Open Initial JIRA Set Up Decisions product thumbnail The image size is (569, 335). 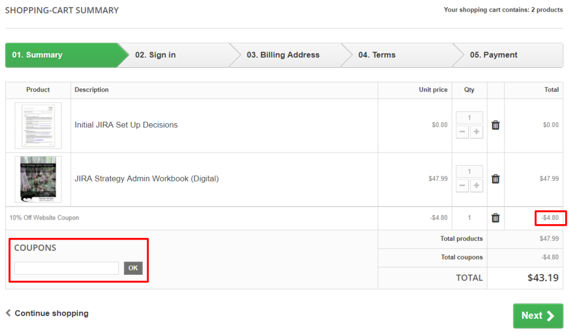pos(38,126)
